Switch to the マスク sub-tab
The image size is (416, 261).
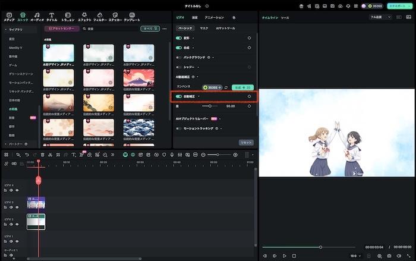(204, 28)
